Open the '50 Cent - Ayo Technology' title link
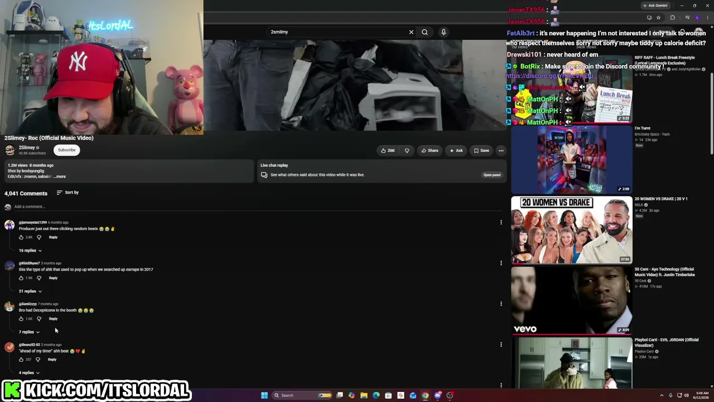 pos(664,272)
